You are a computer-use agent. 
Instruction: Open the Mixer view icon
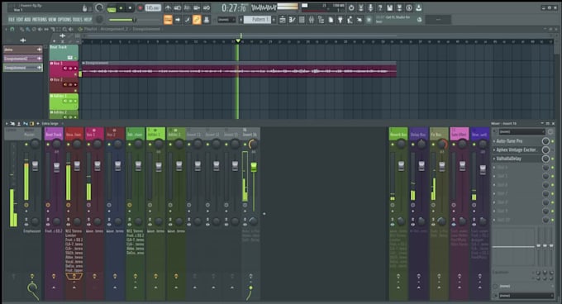(x=312, y=20)
